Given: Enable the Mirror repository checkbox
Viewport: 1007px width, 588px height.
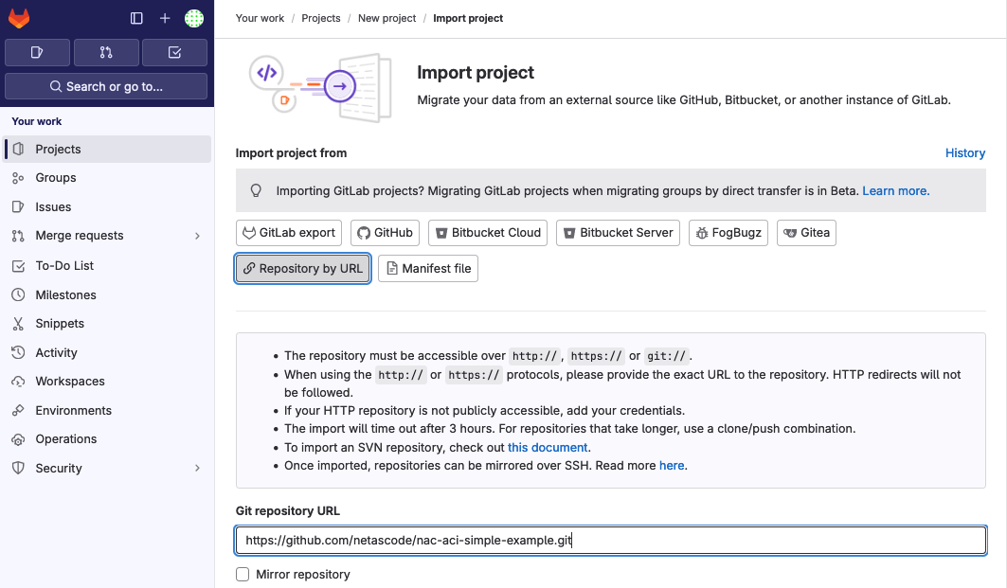Looking at the screenshot, I should coord(243,575).
